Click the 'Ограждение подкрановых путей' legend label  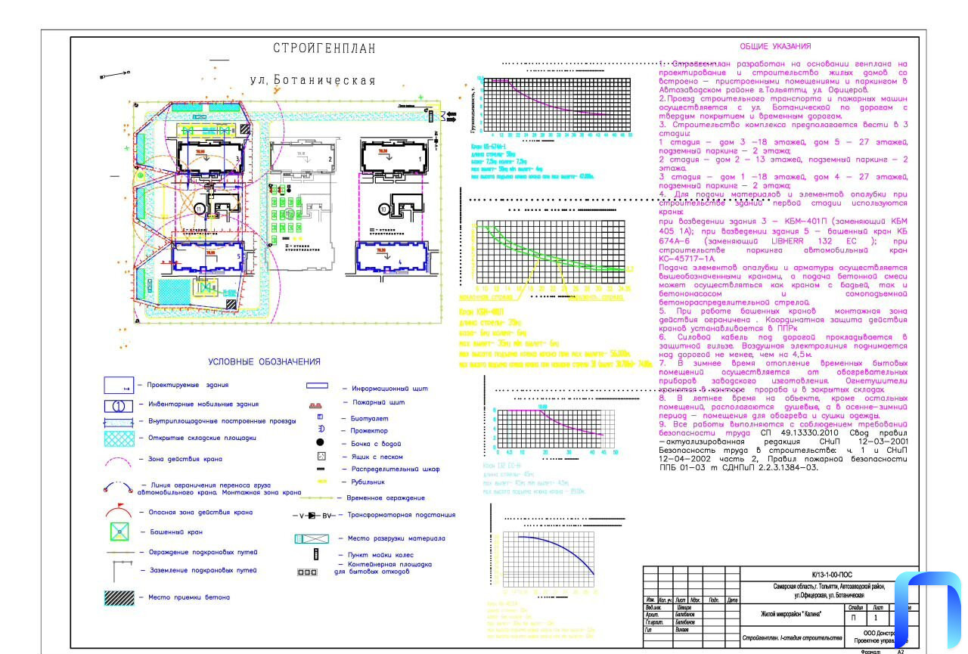[203, 552]
